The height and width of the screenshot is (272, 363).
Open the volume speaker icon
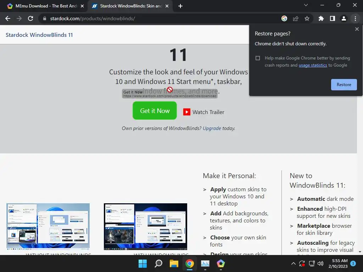tap(320, 263)
